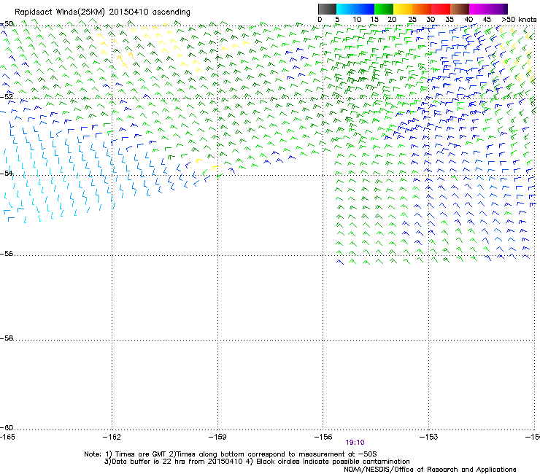Click the blue 10-15 knots legend swatch
The width and height of the screenshot is (540, 474).
pos(365,9)
